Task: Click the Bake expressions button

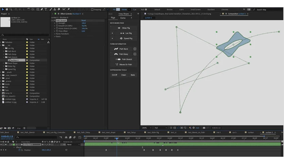Action: tap(133, 75)
